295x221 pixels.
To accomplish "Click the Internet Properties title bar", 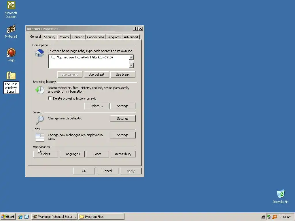I will click(x=79, y=29).
